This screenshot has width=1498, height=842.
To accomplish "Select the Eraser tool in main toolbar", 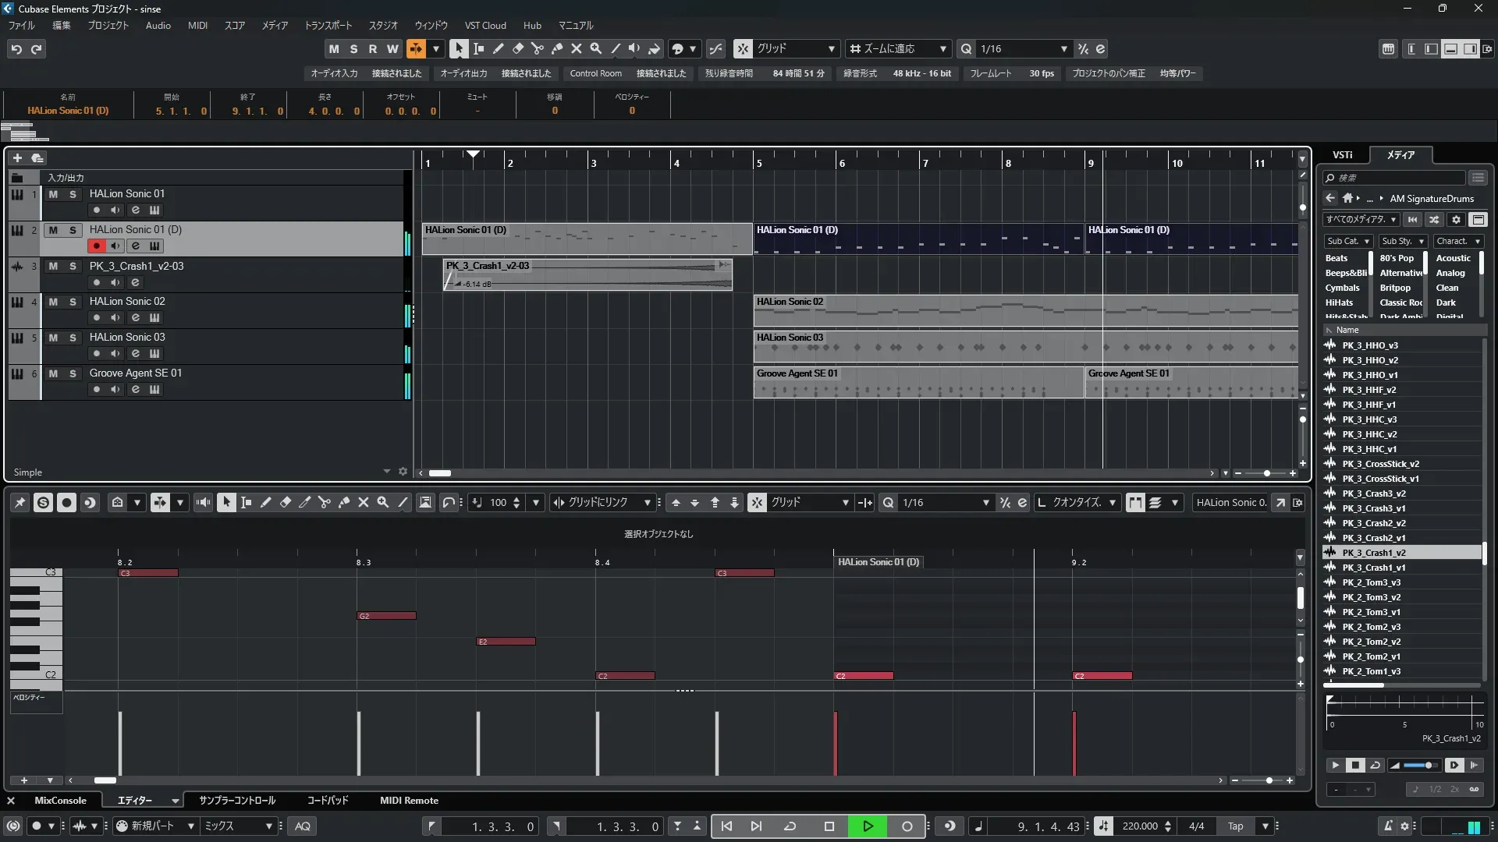I will pyautogui.click(x=517, y=48).
